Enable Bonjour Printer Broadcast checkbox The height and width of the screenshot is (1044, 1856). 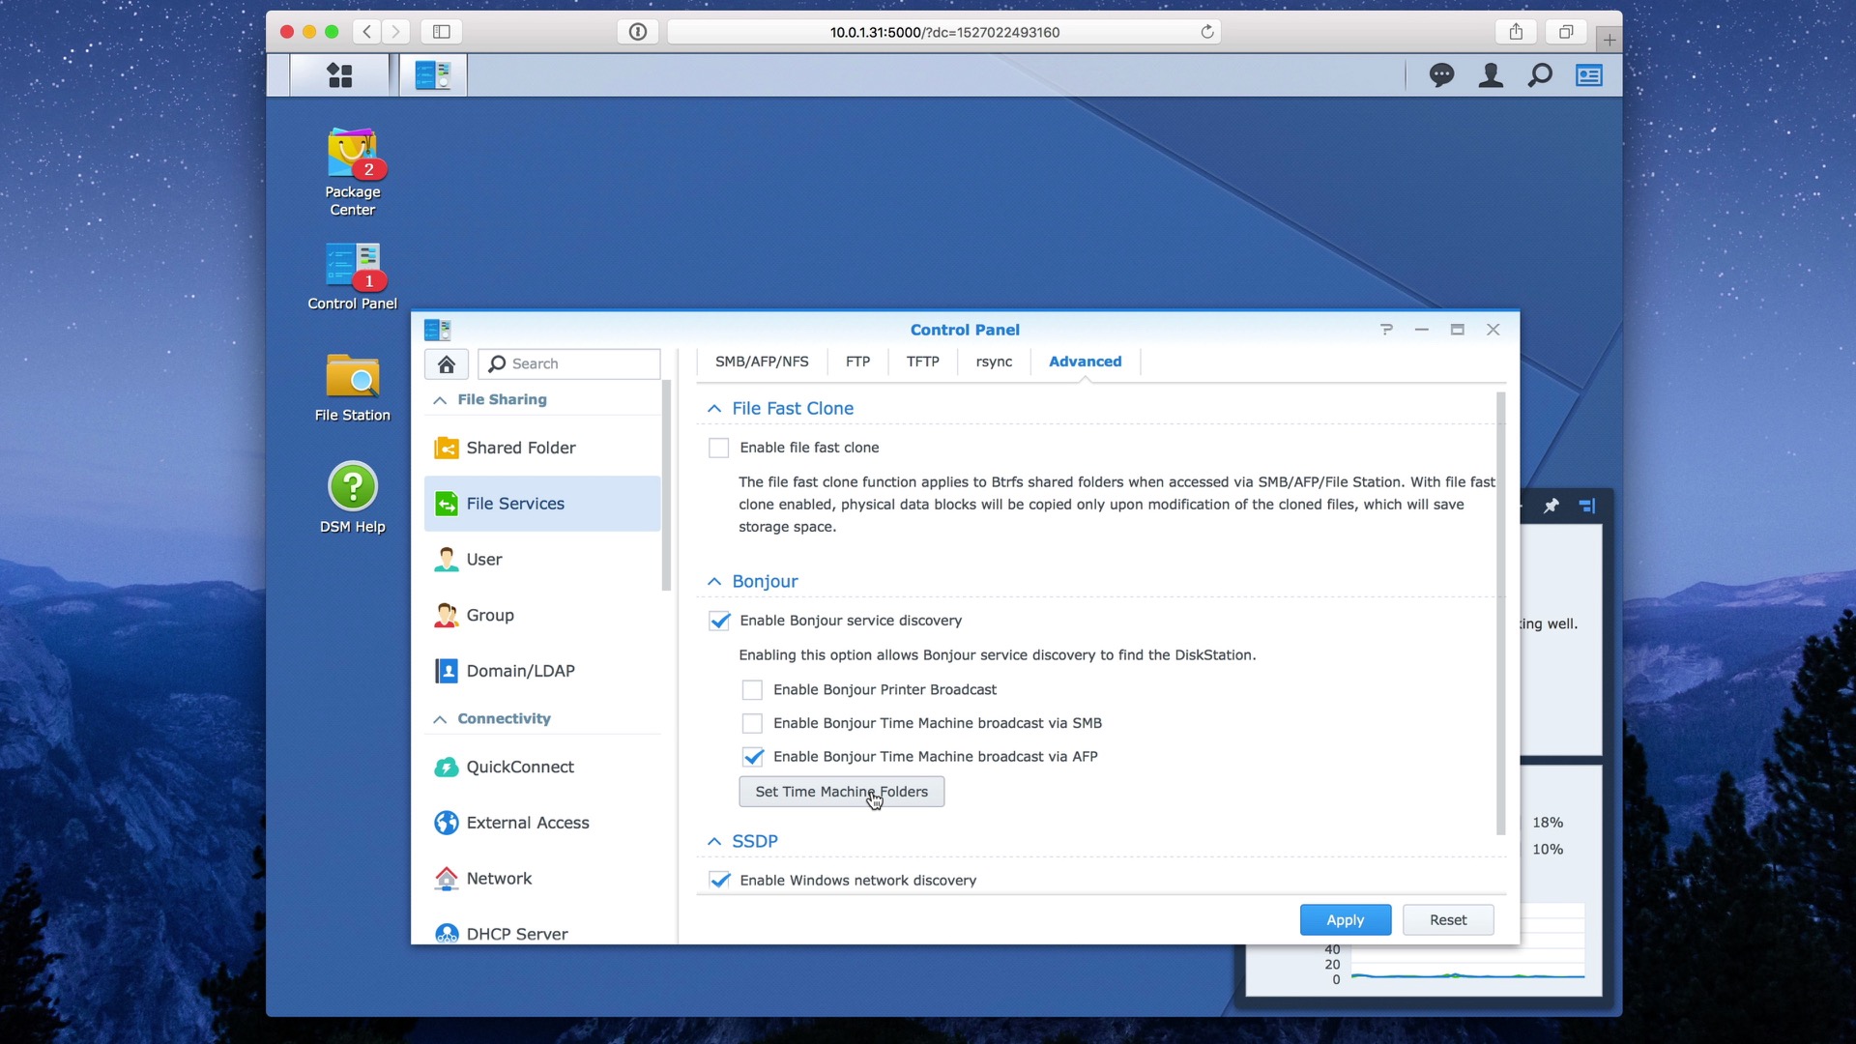point(752,689)
